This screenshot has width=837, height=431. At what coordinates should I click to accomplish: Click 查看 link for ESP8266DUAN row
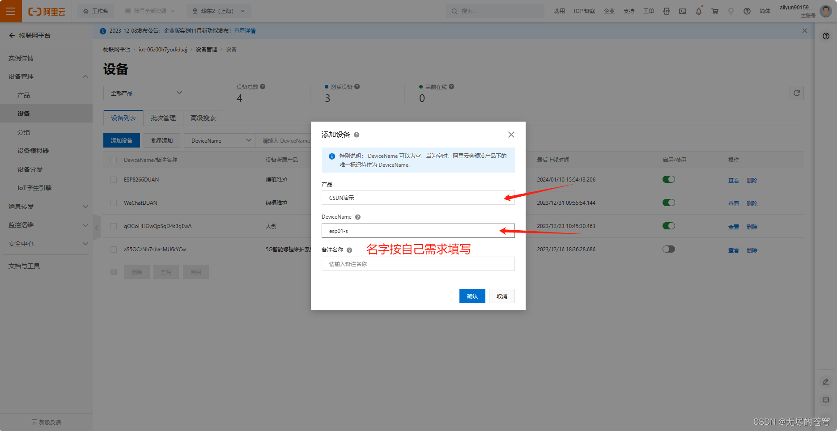733,181
